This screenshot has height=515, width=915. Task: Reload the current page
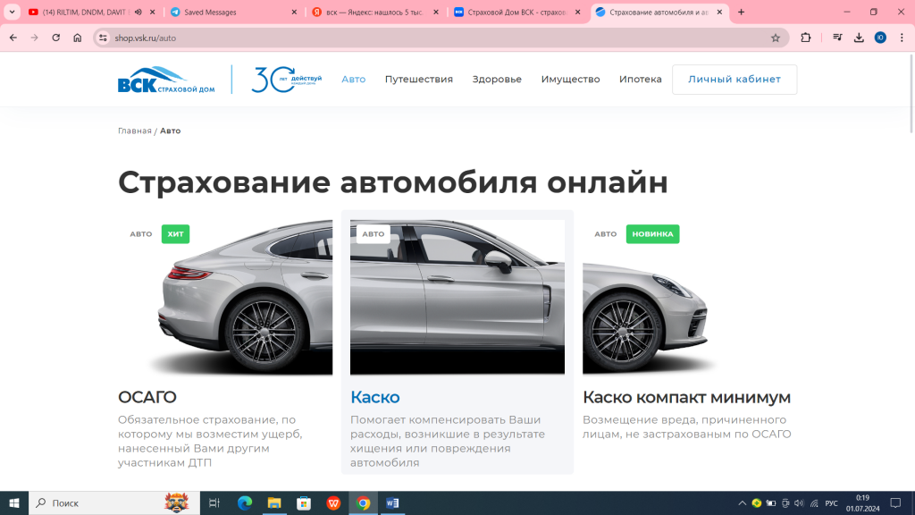[56, 38]
